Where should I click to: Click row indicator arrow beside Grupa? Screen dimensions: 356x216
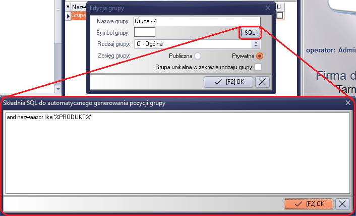tap(68, 16)
